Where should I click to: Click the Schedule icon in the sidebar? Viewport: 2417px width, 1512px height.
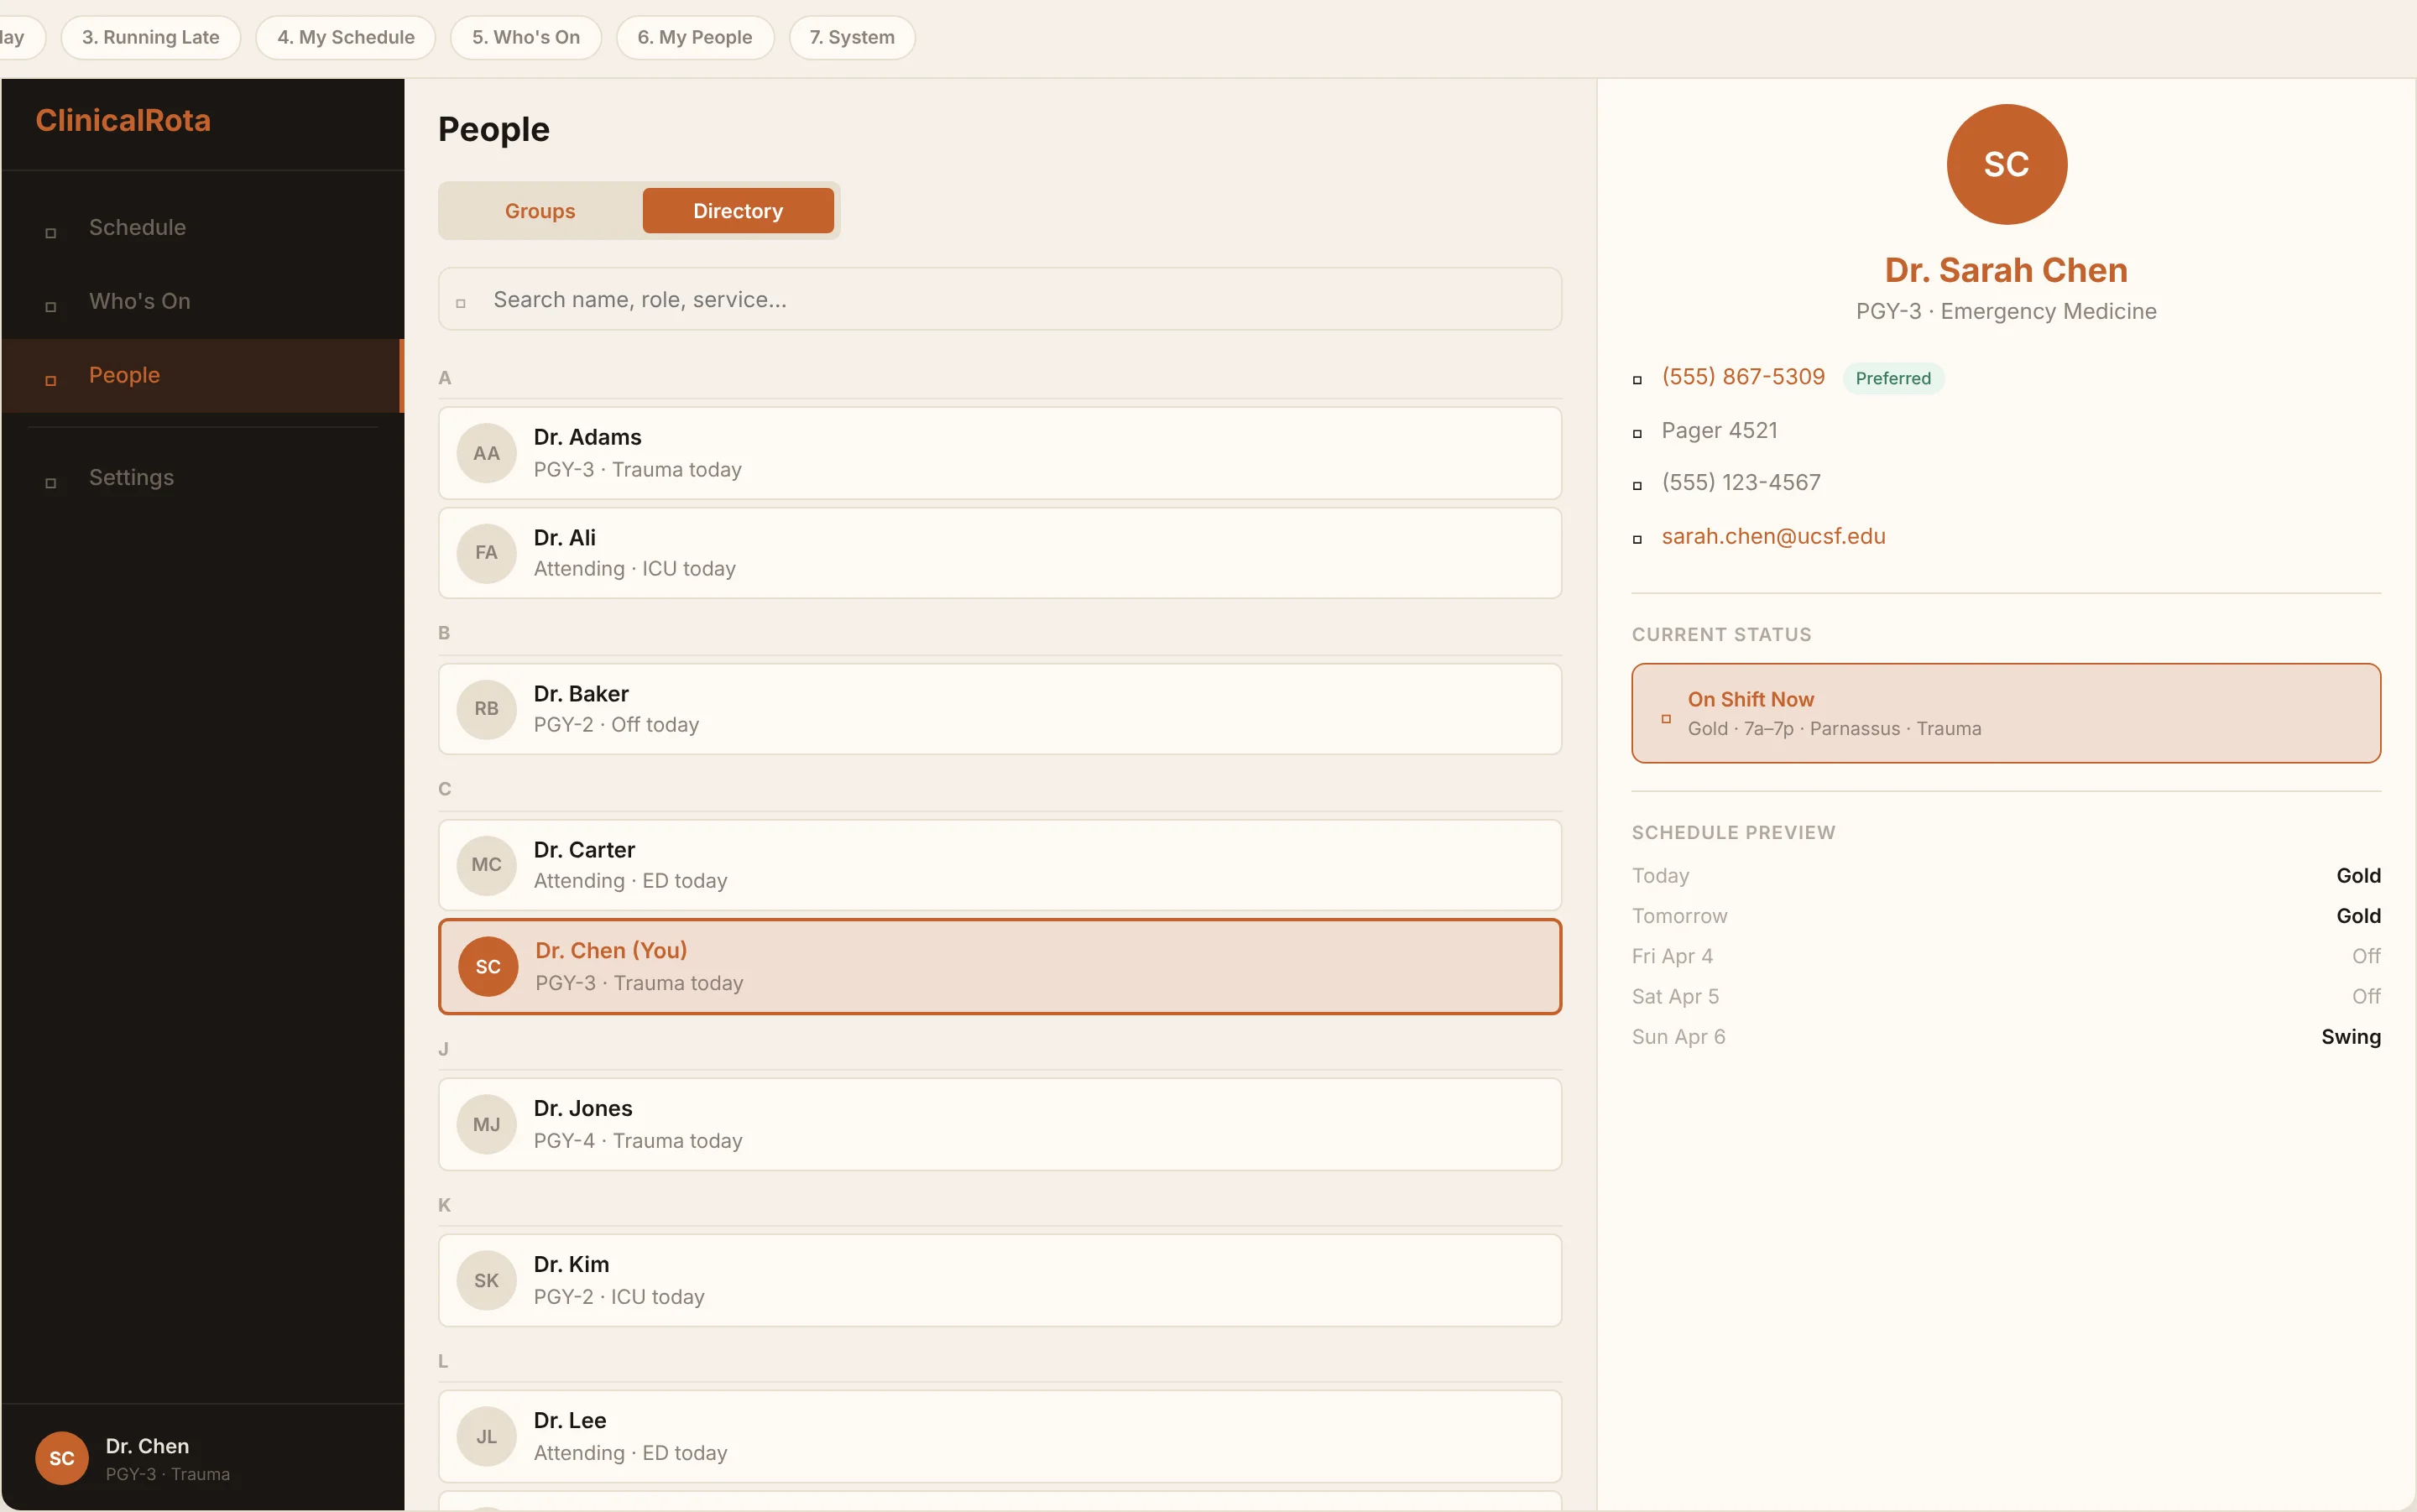[x=51, y=235]
